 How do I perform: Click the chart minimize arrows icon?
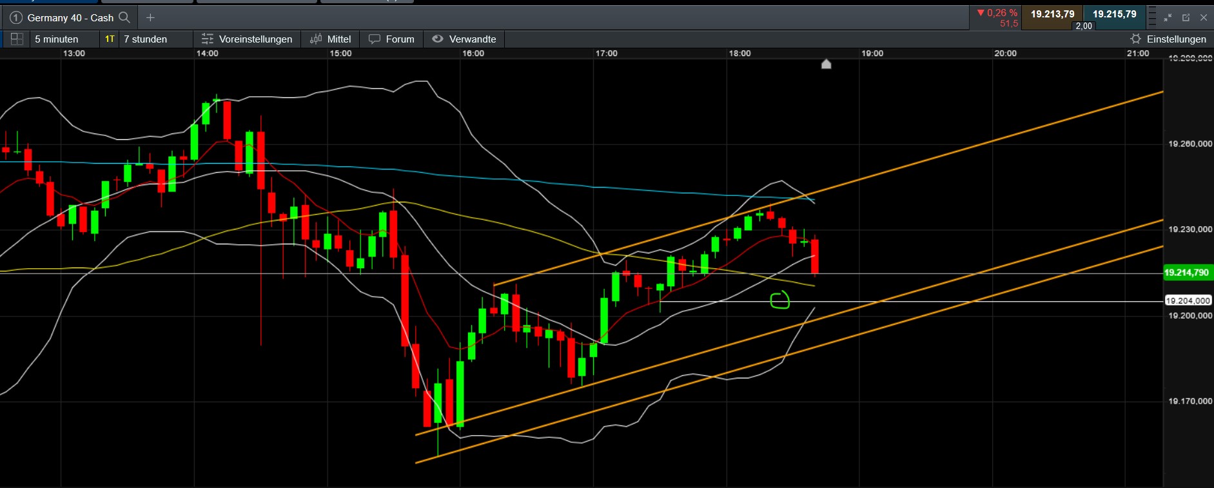[x=1168, y=17]
